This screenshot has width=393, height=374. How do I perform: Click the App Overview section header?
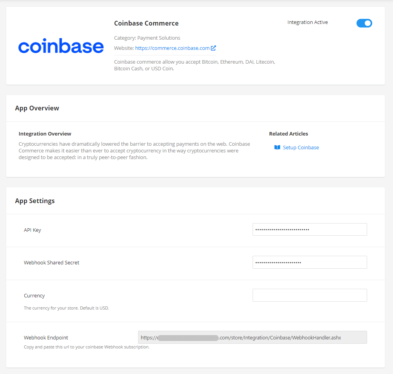click(x=37, y=108)
